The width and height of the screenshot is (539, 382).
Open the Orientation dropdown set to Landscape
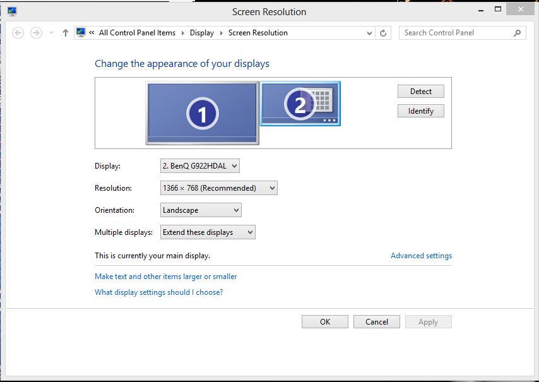point(201,210)
